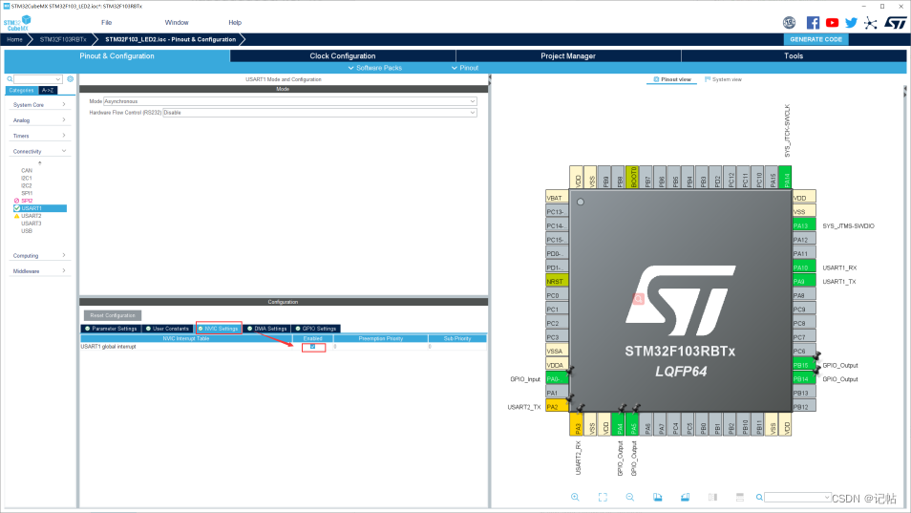911x513 pixels.
Task: Select USART2 in the Connectivity list
Action: point(32,216)
